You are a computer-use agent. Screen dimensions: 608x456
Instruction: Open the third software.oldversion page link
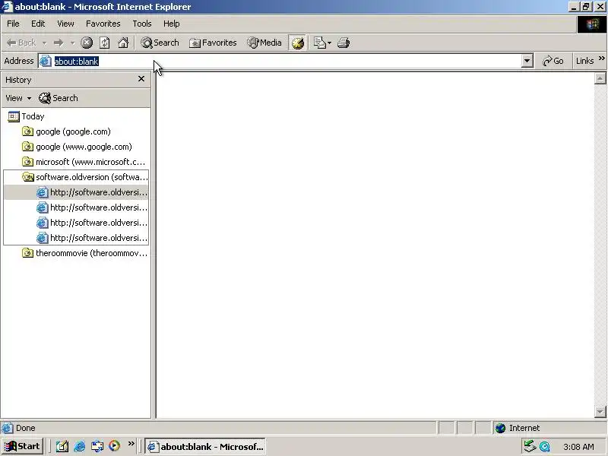point(92,223)
